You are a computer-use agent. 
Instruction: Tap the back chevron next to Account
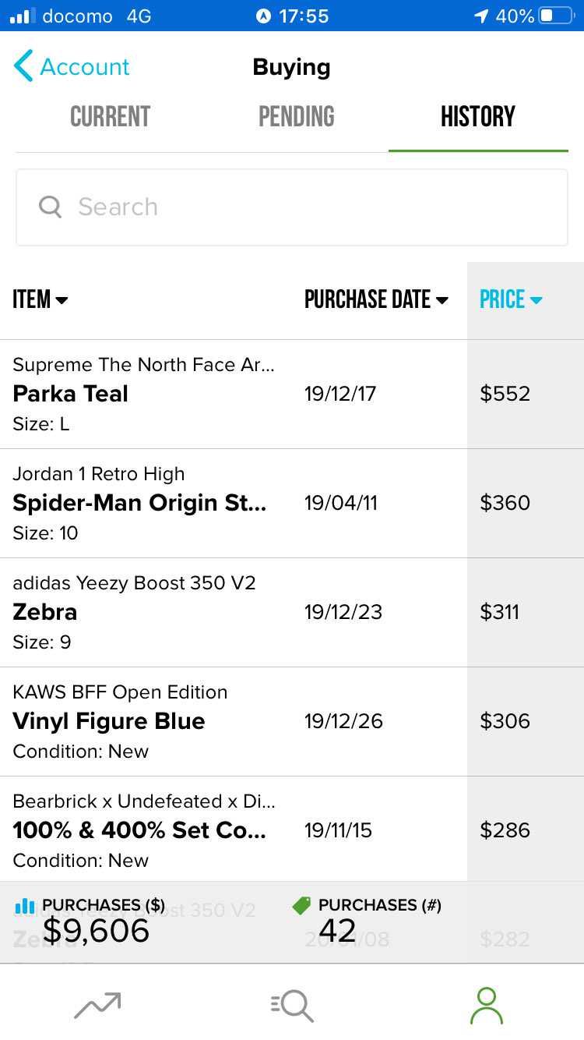point(23,66)
